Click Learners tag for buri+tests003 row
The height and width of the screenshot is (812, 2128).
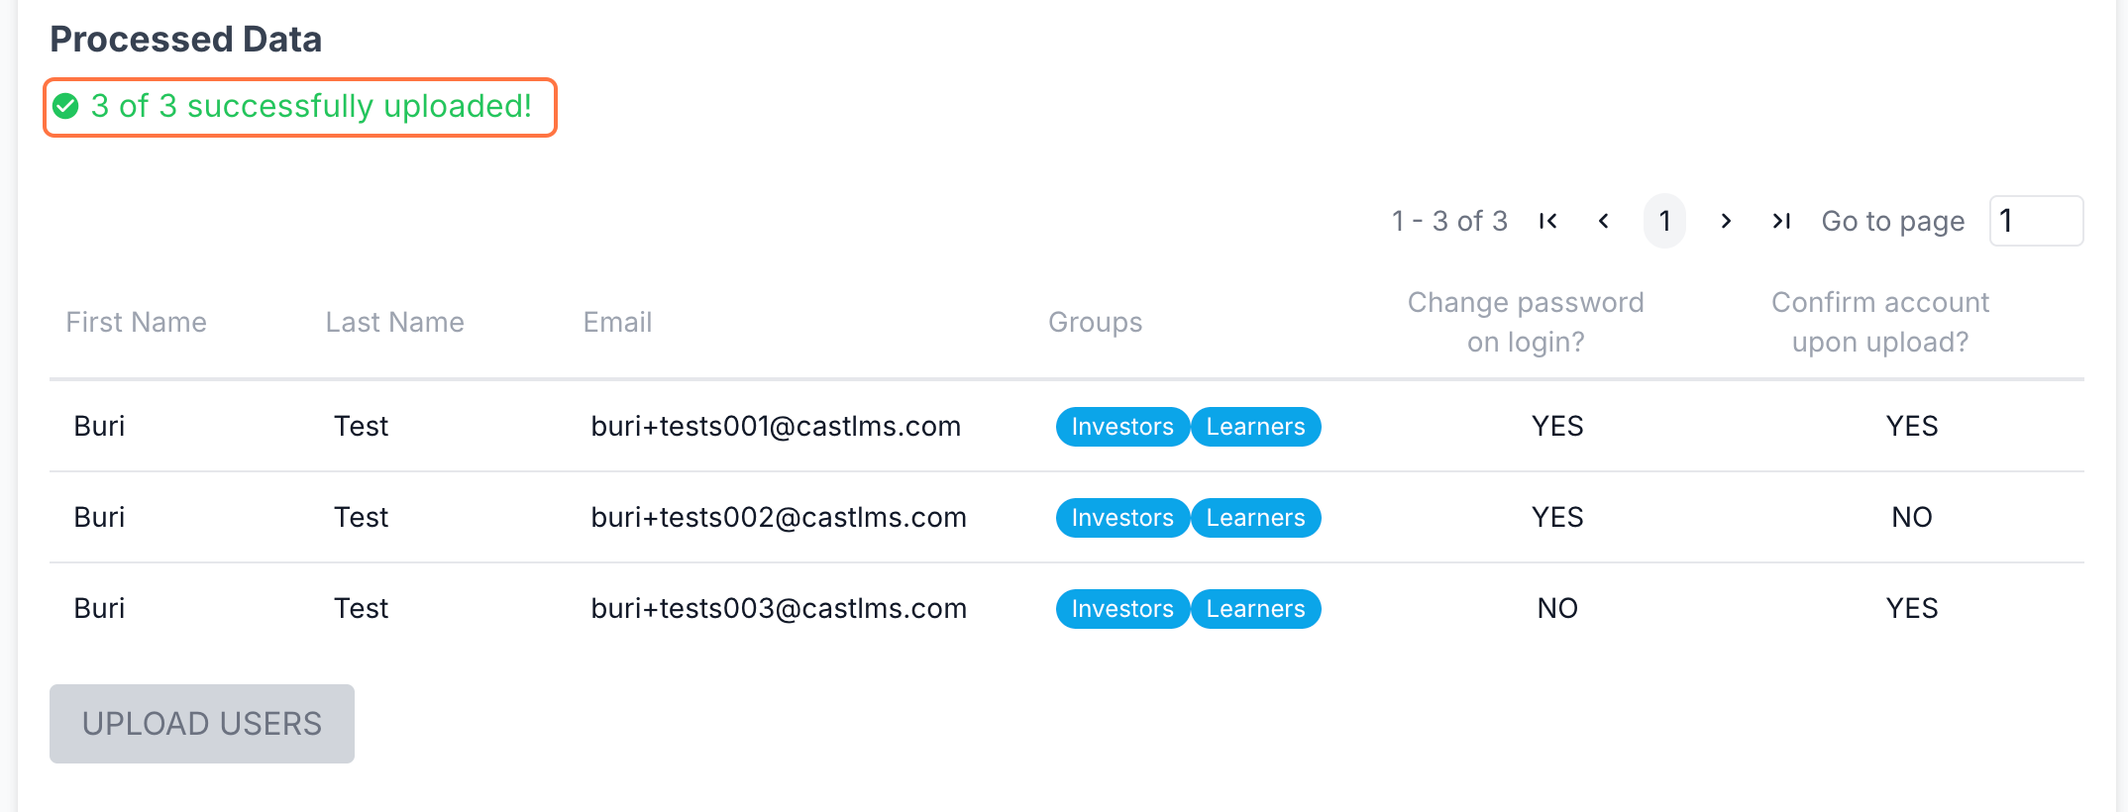(1255, 609)
